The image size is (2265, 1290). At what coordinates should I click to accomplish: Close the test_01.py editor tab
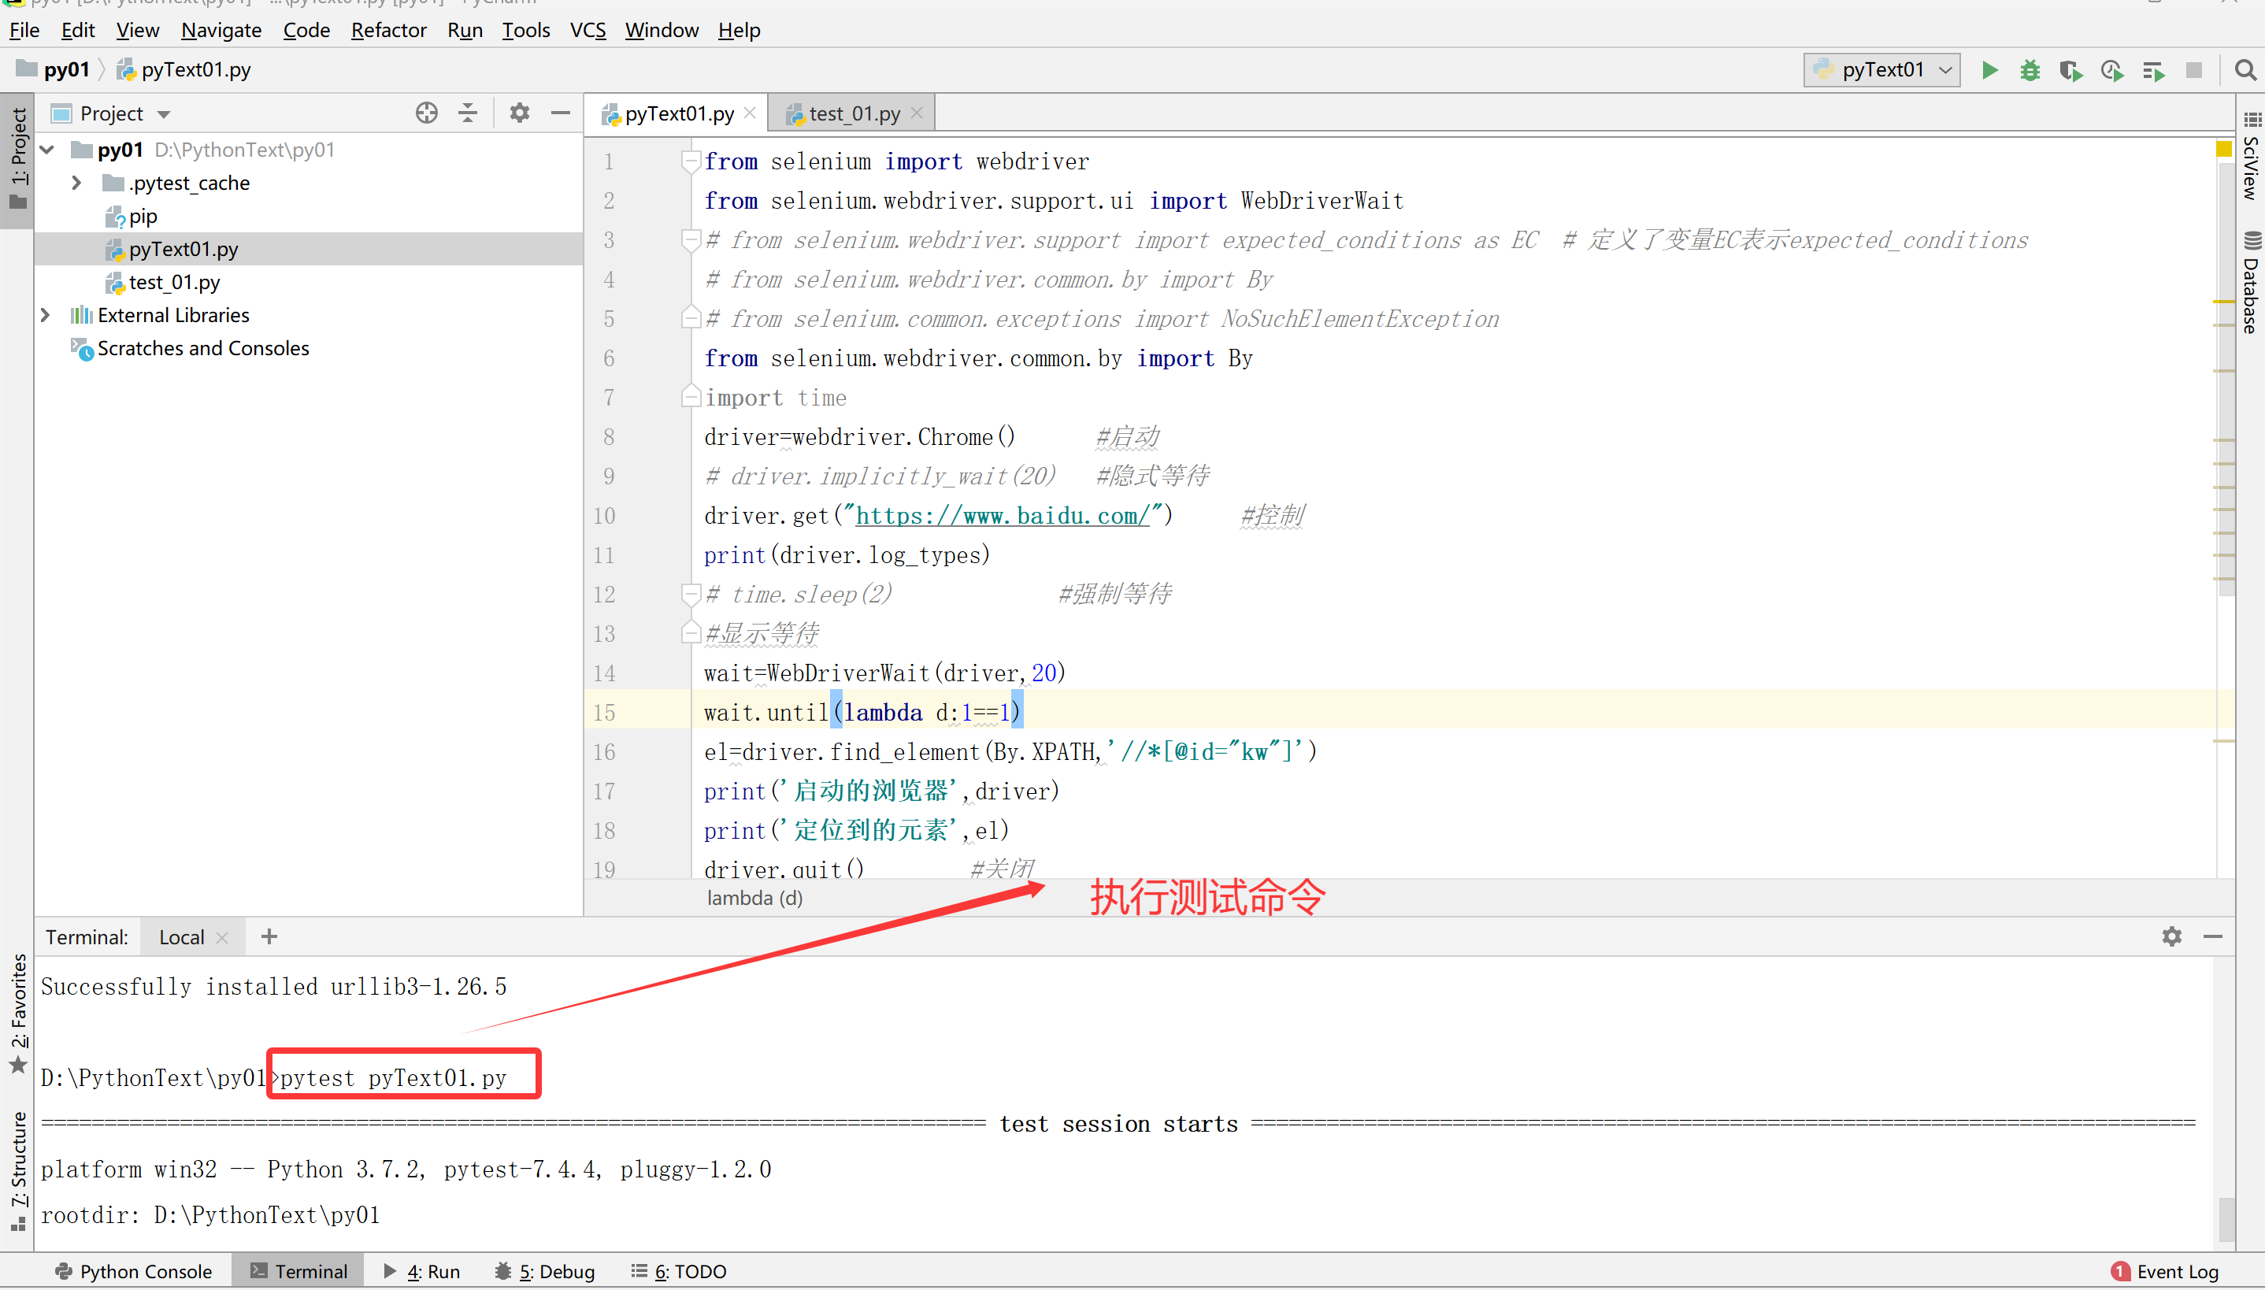(917, 113)
